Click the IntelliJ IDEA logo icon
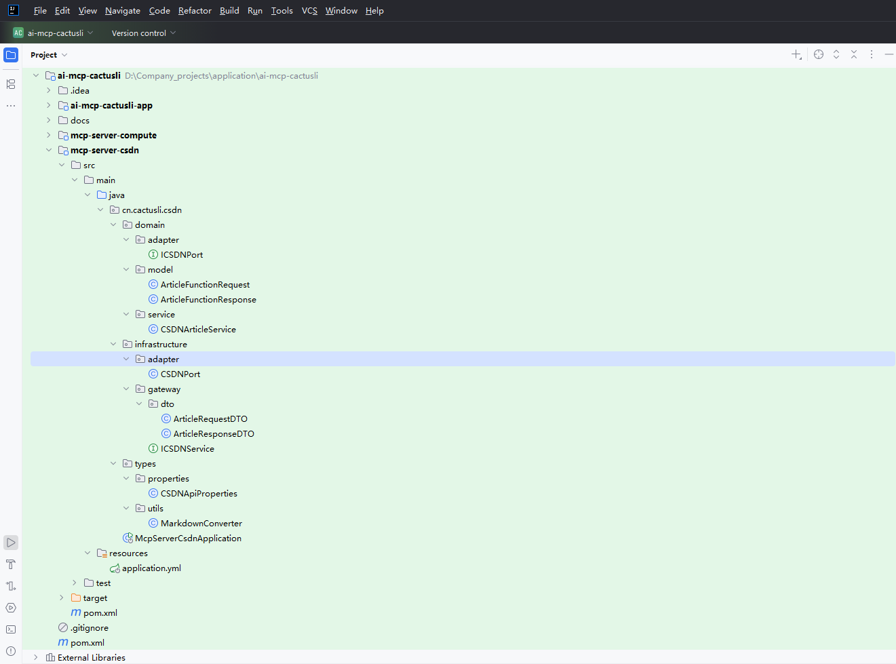The image size is (896, 664). click(13, 10)
